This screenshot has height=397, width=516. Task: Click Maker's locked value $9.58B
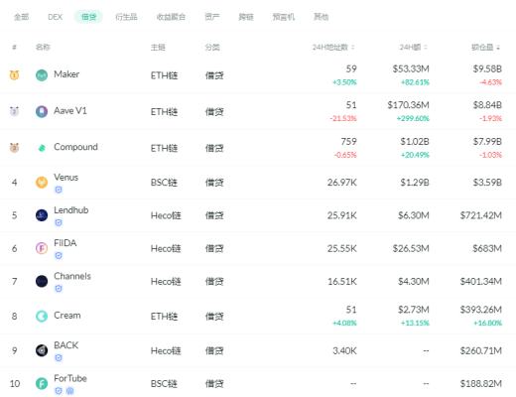pyautogui.click(x=487, y=68)
